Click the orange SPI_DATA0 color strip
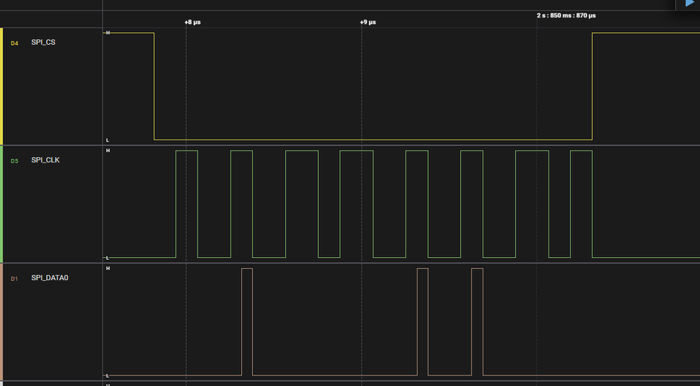This screenshot has width=700, height=386. click(x=2, y=322)
